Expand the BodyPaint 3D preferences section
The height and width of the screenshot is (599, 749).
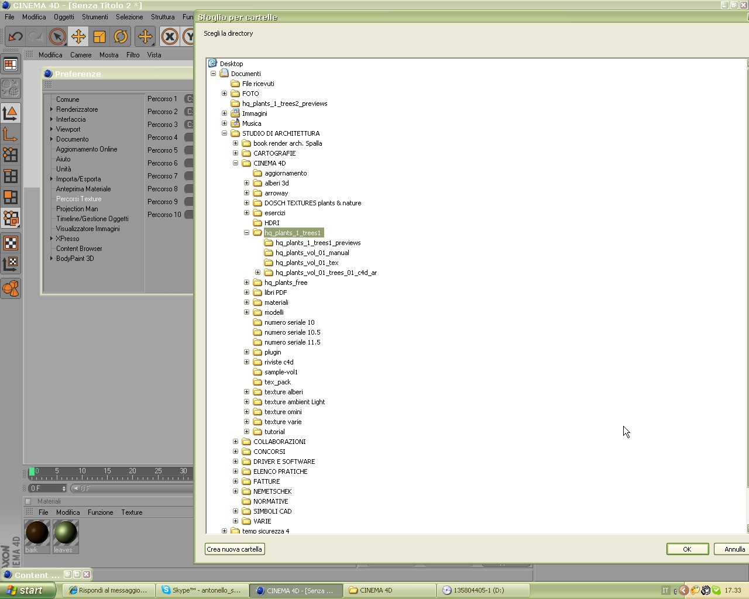tap(51, 259)
